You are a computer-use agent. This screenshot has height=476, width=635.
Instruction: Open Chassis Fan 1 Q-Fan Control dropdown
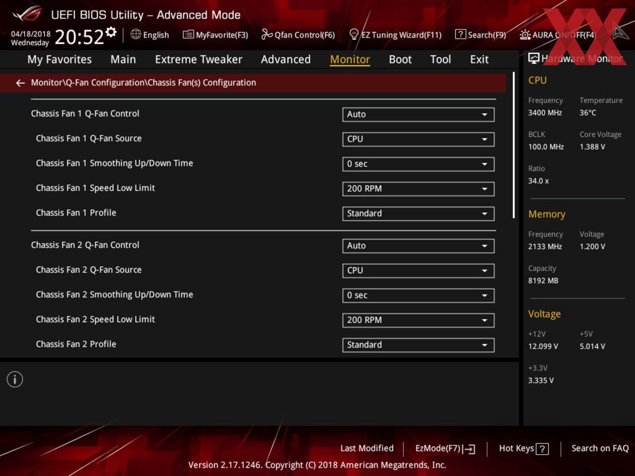pyautogui.click(x=418, y=114)
